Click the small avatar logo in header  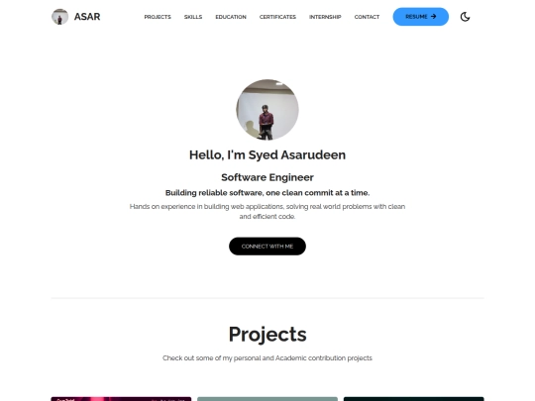tap(59, 17)
